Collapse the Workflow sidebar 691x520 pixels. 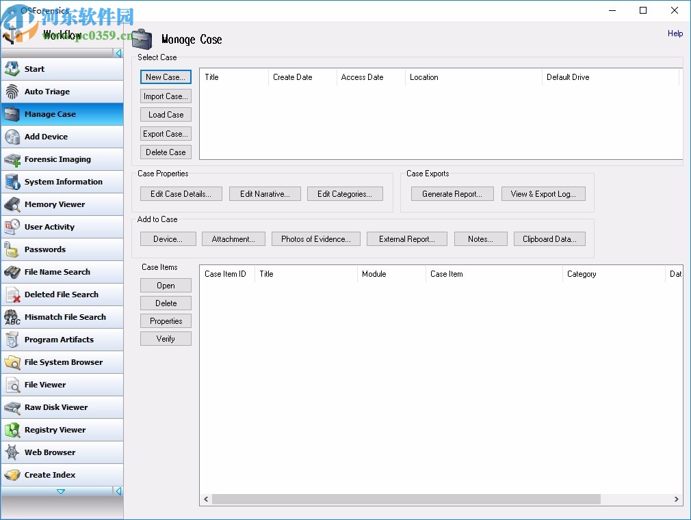pyautogui.click(x=117, y=53)
